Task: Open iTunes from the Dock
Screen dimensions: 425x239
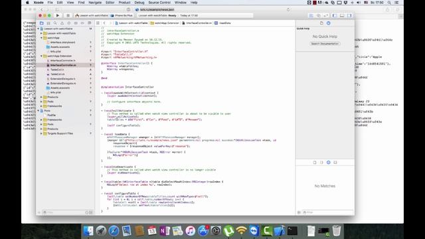Action: 191,230
